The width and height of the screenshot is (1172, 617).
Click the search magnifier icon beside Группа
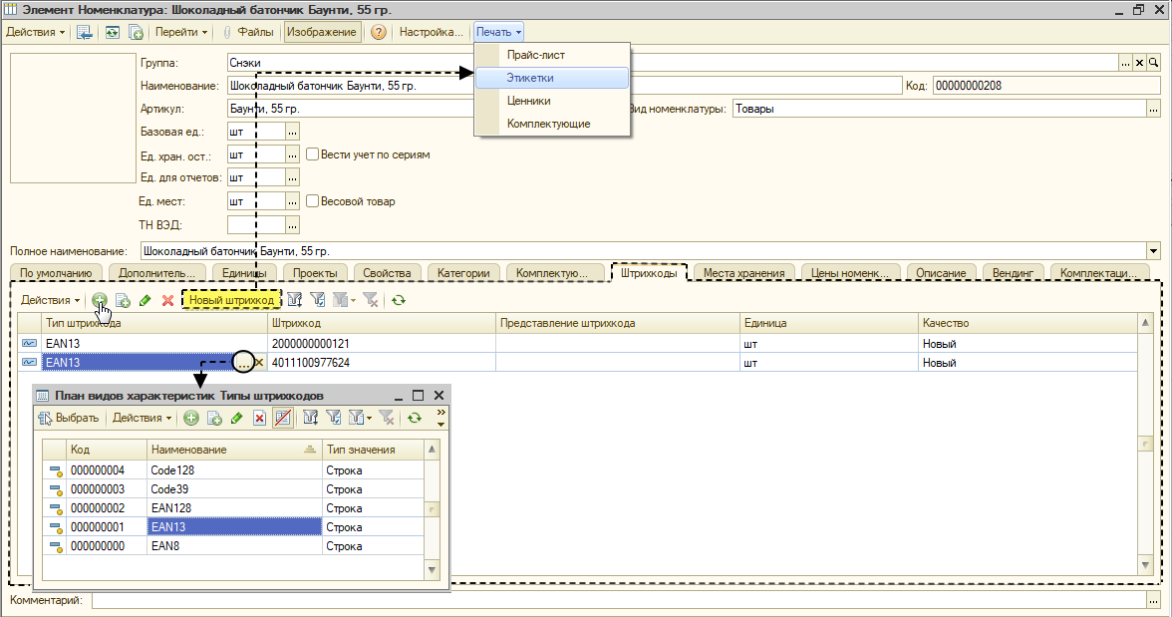click(x=1153, y=63)
